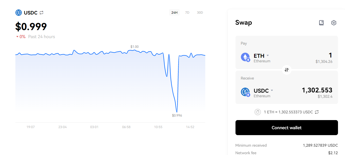Flip Pay and Receive tokens
Screen dimensions: 345x155
287,70
